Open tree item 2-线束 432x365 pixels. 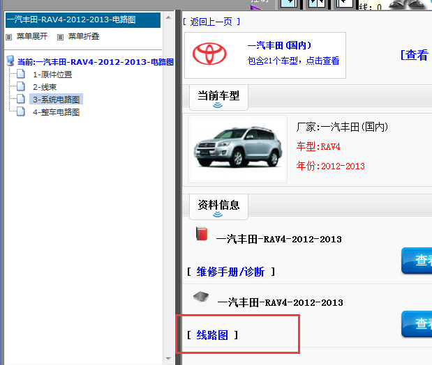(45, 87)
